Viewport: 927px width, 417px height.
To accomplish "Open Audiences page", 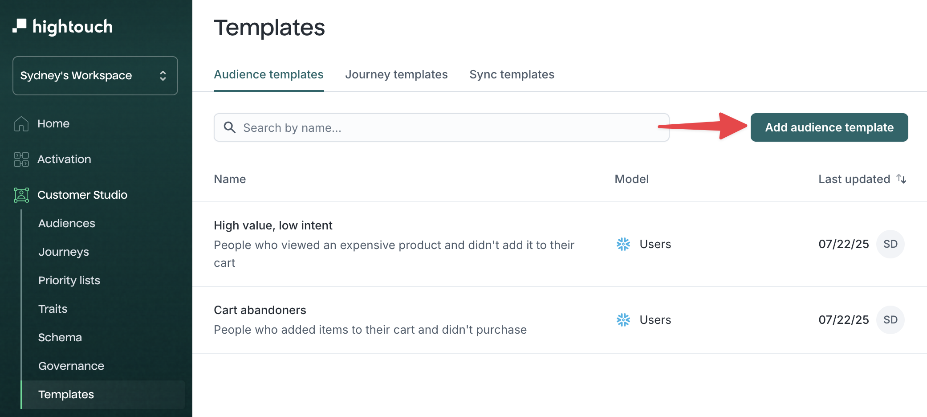I will click(67, 223).
